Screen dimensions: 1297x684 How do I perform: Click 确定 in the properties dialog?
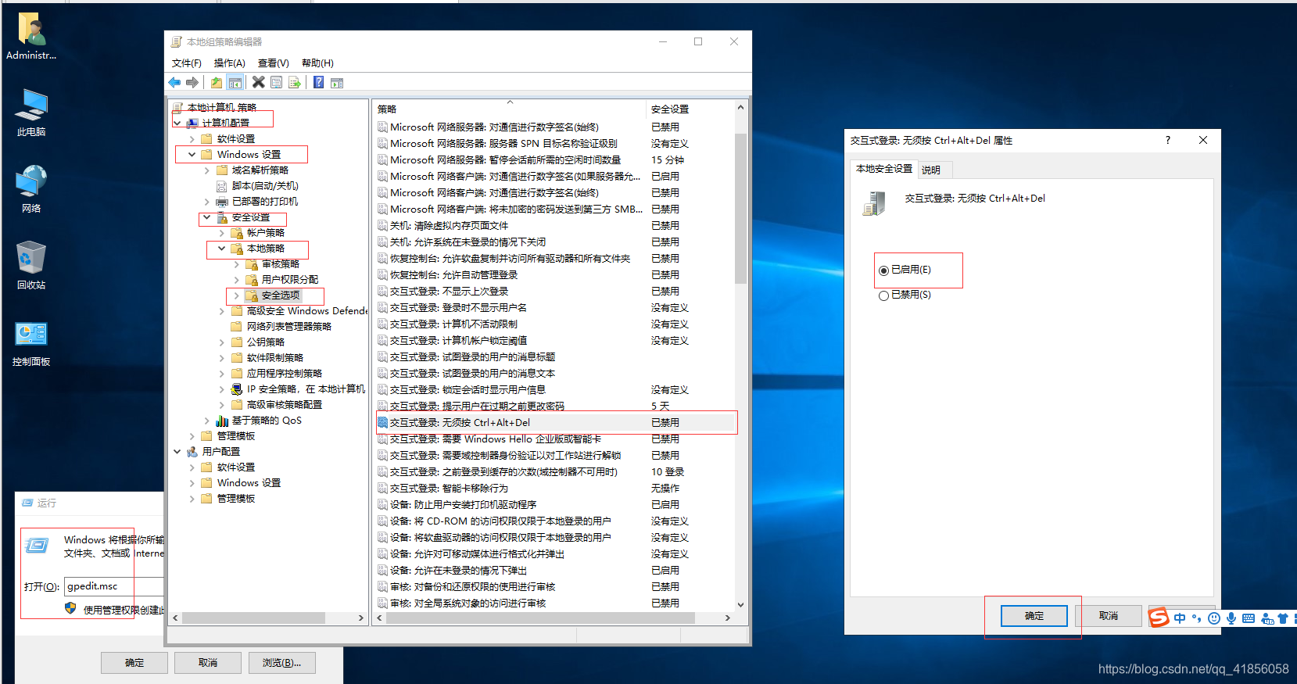pyautogui.click(x=1034, y=616)
